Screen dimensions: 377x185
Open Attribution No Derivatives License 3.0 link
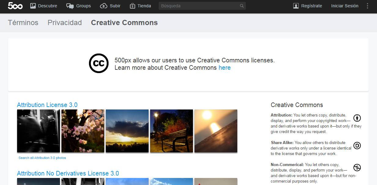click(68, 173)
